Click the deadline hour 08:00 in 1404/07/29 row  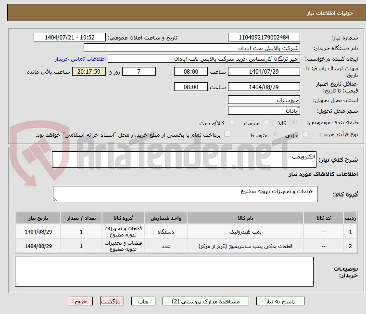pyautogui.click(x=191, y=72)
